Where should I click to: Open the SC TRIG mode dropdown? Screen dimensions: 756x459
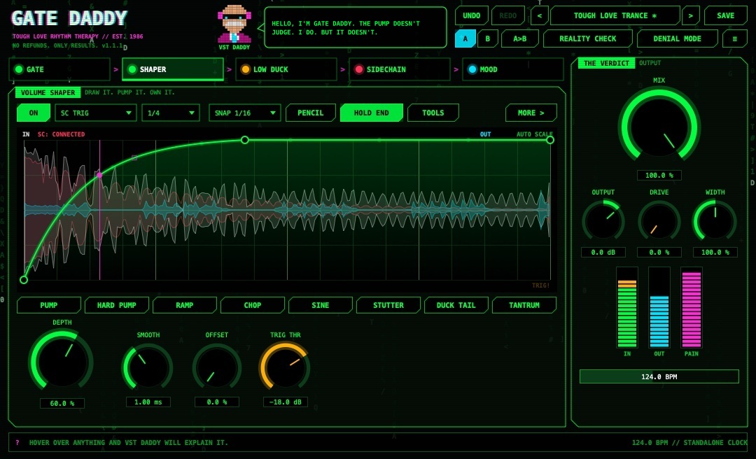pos(95,113)
